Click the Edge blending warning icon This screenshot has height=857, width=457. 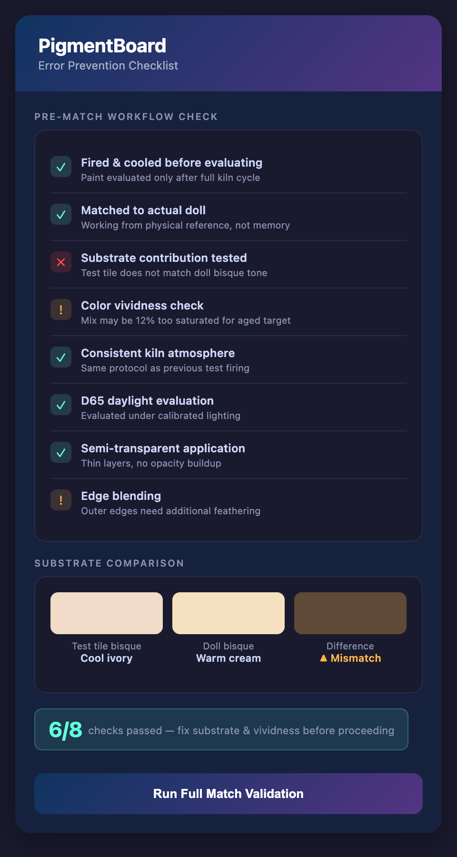61,500
